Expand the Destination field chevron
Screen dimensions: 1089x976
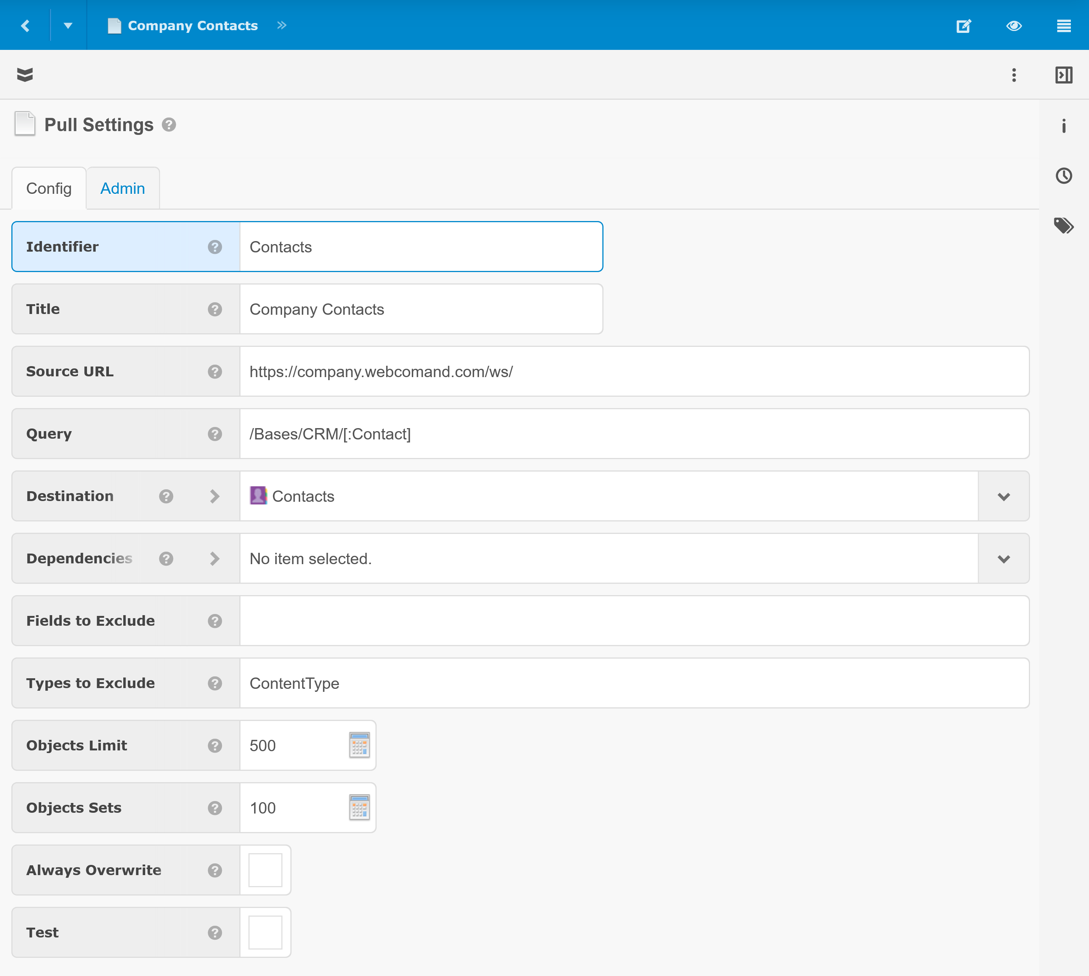[215, 497]
